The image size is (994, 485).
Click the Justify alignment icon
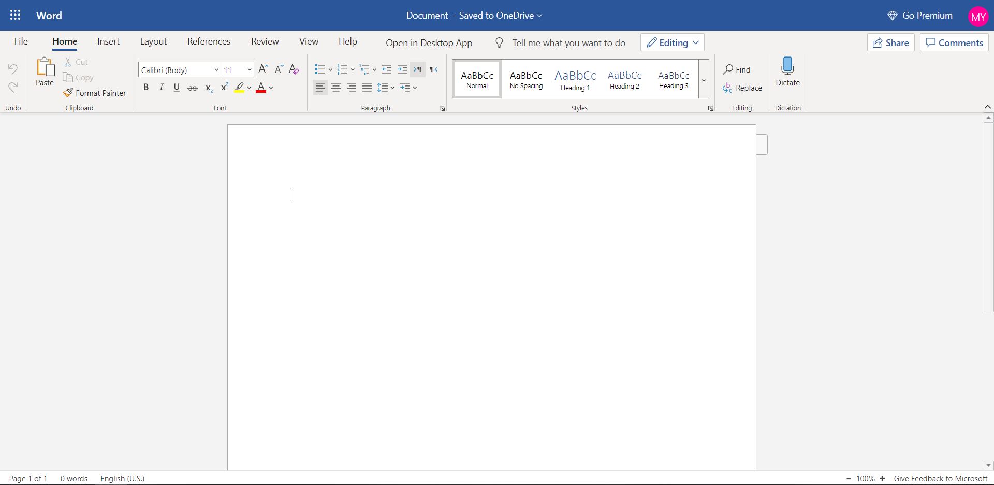click(x=367, y=88)
